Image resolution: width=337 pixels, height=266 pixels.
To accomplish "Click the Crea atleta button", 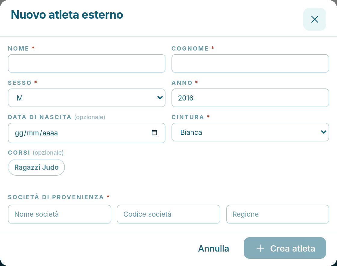I will (285, 248).
